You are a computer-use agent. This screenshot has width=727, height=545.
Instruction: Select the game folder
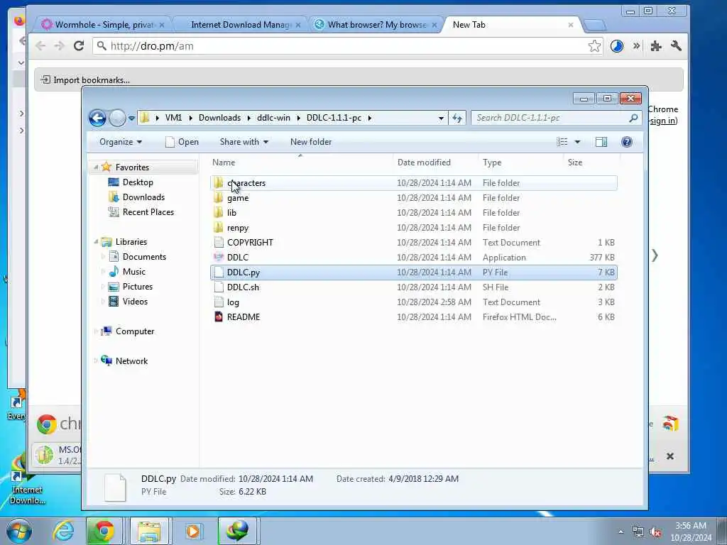pos(414,198)
